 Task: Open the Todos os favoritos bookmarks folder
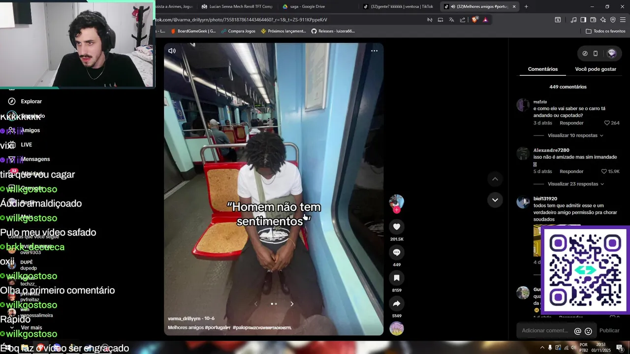605,31
